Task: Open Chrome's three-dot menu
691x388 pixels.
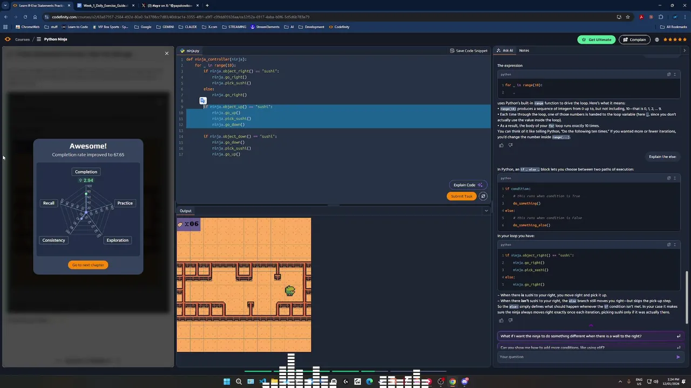Action: click(685, 17)
